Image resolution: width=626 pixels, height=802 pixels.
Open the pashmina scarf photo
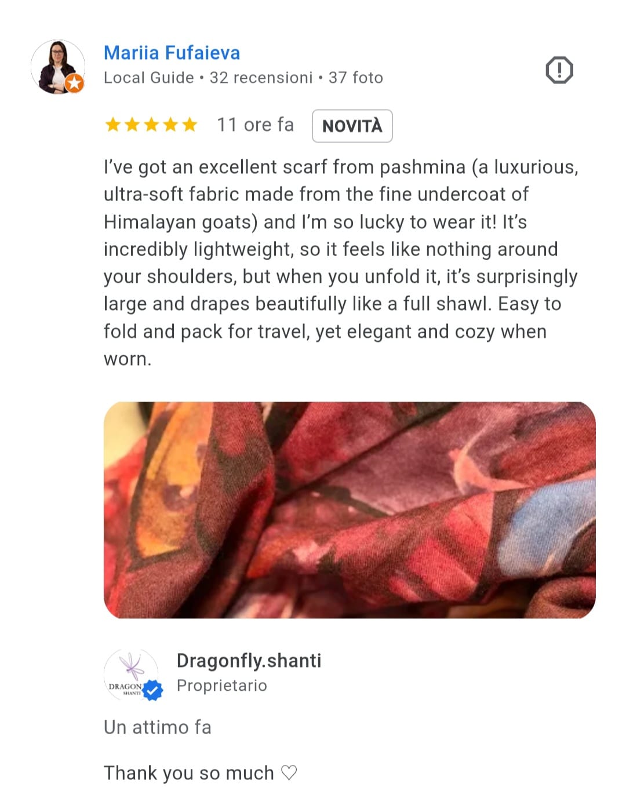350,510
